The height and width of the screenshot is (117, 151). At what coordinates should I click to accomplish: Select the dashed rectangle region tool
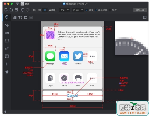point(7,41)
